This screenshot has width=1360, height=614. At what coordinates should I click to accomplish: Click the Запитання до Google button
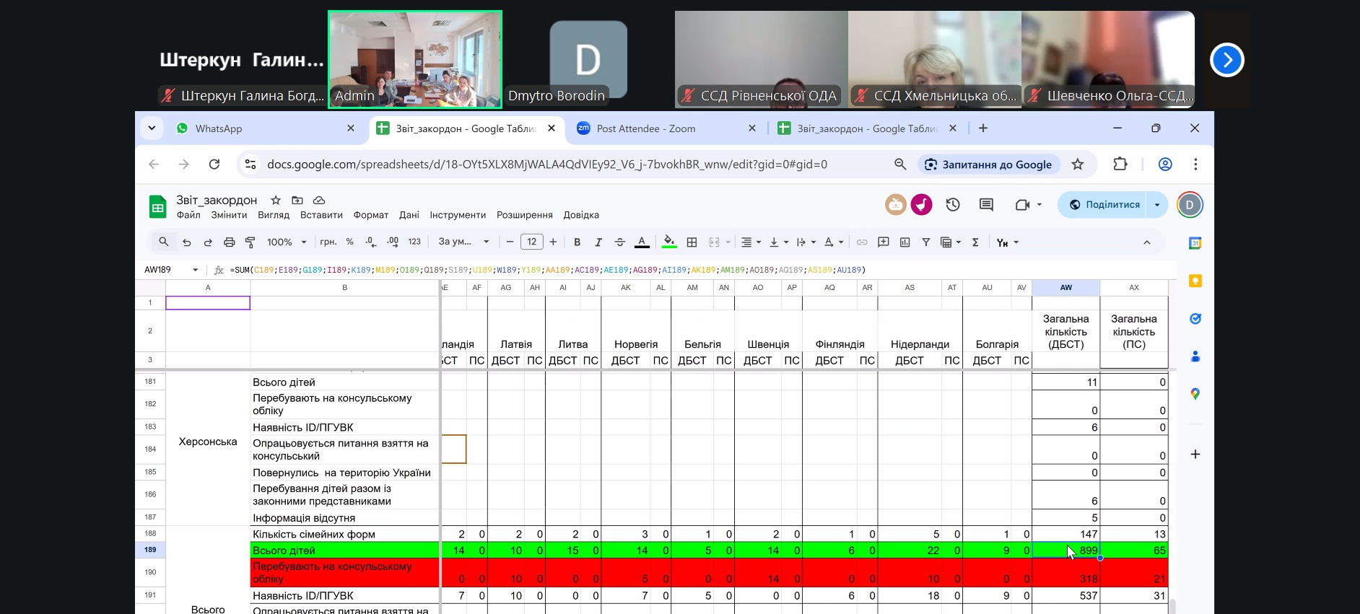click(988, 165)
